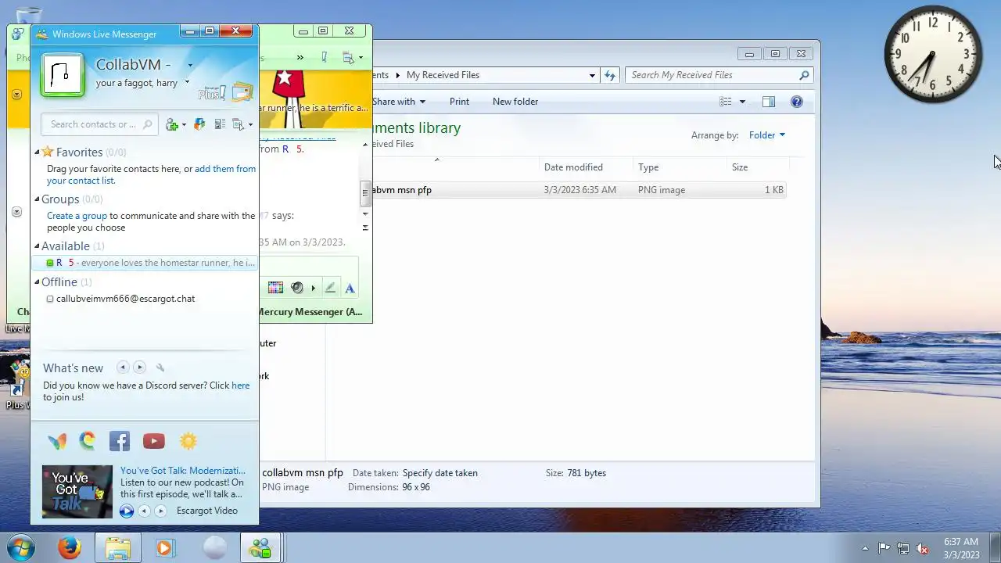Image resolution: width=1001 pixels, height=563 pixels.
Task: Click the chat window show menu icon
Action: (348, 58)
